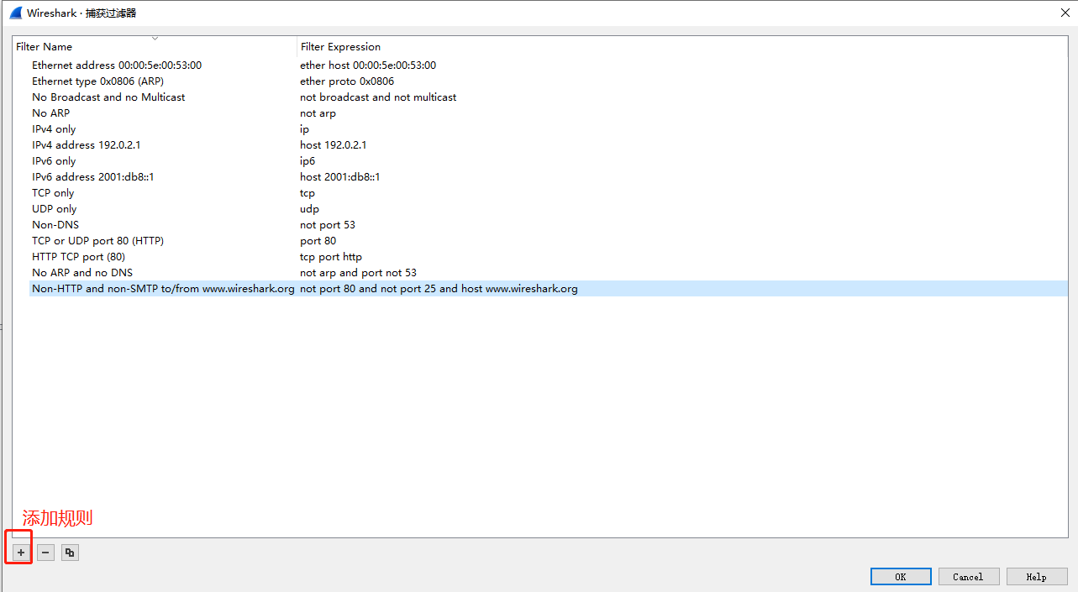Click the expression cell 'ip6'
This screenshot has width=1078, height=592.
308,161
